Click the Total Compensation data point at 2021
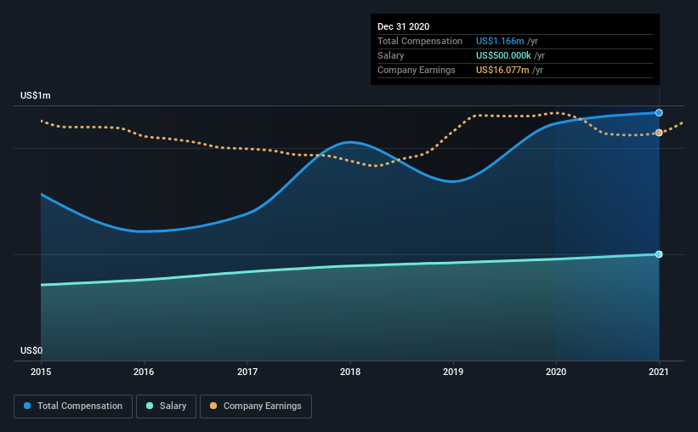 (659, 113)
